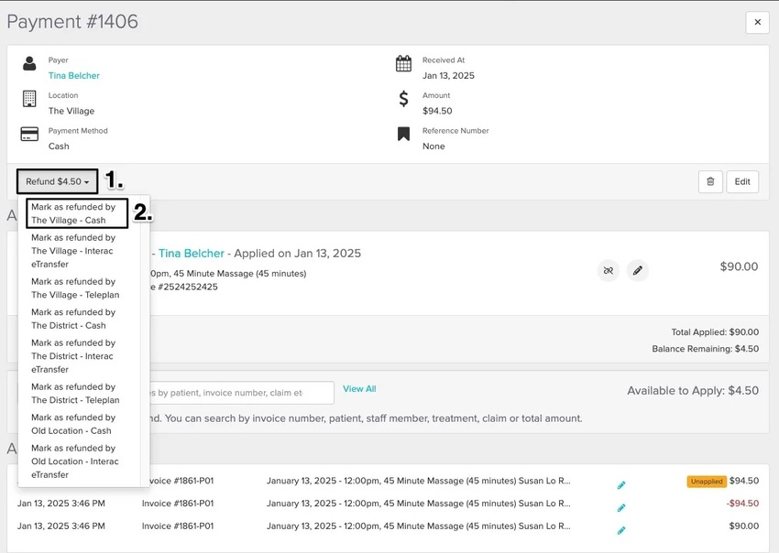Click the Received At calendar icon
The width and height of the screenshot is (779, 553).
click(403, 63)
